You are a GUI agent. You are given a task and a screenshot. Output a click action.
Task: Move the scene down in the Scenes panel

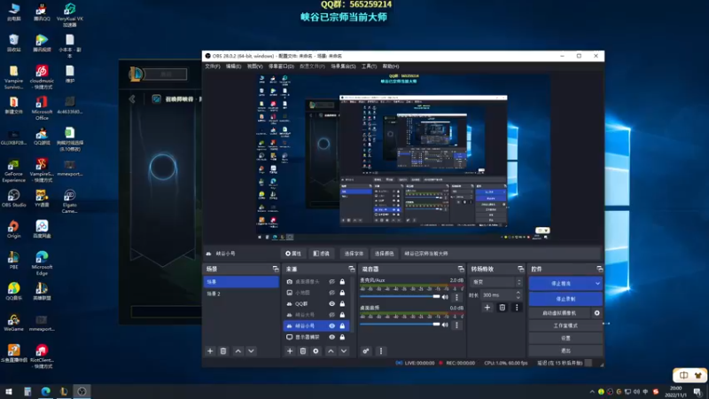coord(251,351)
